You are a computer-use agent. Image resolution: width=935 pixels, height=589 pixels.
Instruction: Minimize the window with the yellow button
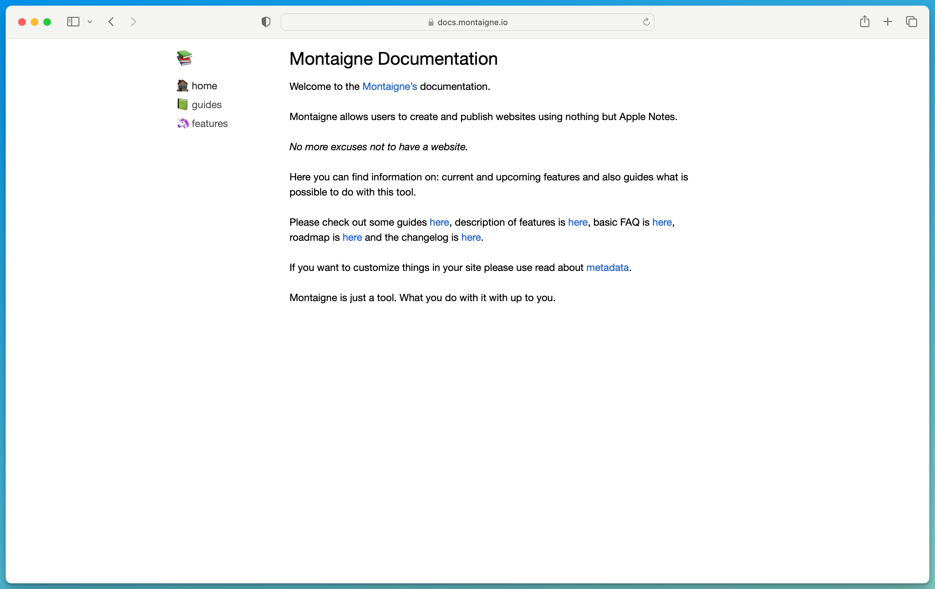pyautogui.click(x=35, y=22)
